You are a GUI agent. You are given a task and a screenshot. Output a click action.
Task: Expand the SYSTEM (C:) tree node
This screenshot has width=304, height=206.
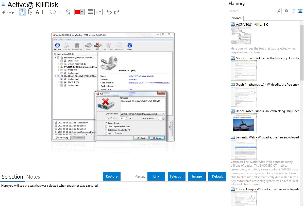click(59, 67)
